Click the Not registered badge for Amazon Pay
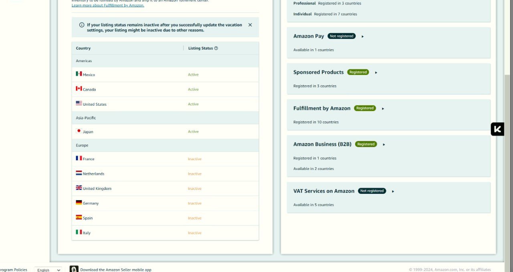This screenshot has height=272, width=513. [x=341, y=36]
